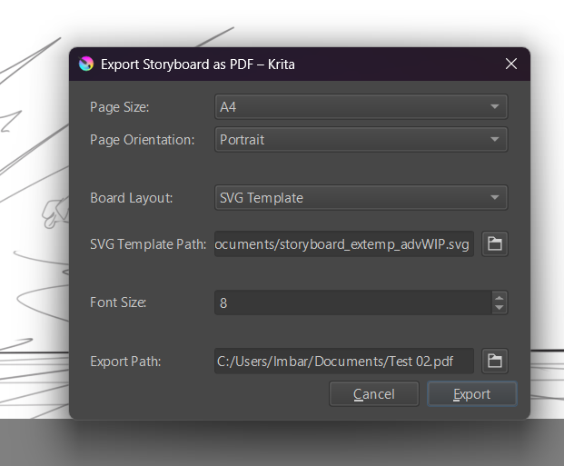Browse for the SVG template file
564x466 pixels.
tap(494, 243)
